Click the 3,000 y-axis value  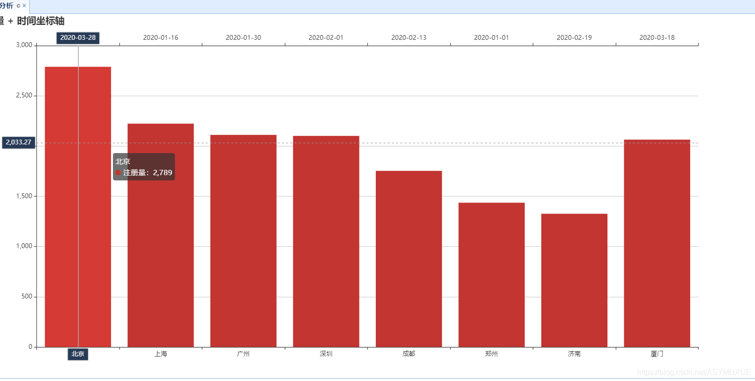coord(24,45)
